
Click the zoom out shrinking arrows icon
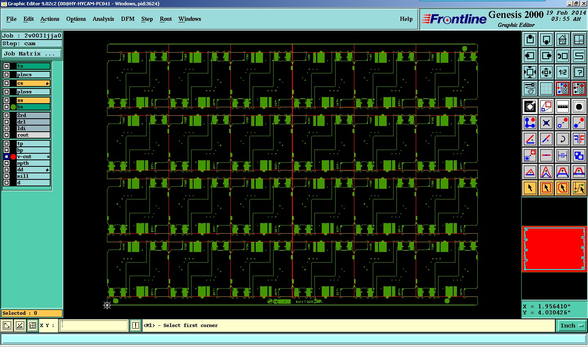tap(546, 72)
